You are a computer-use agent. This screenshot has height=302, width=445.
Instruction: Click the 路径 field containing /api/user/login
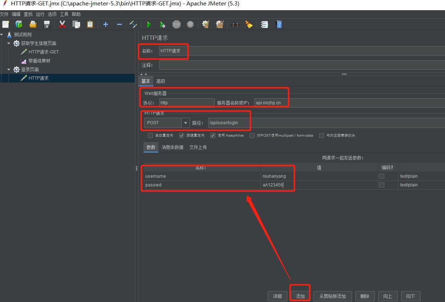229,123
